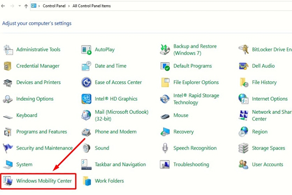This screenshot has width=292, height=195.
Task: Open the Date and Time link
Action: click(111, 66)
